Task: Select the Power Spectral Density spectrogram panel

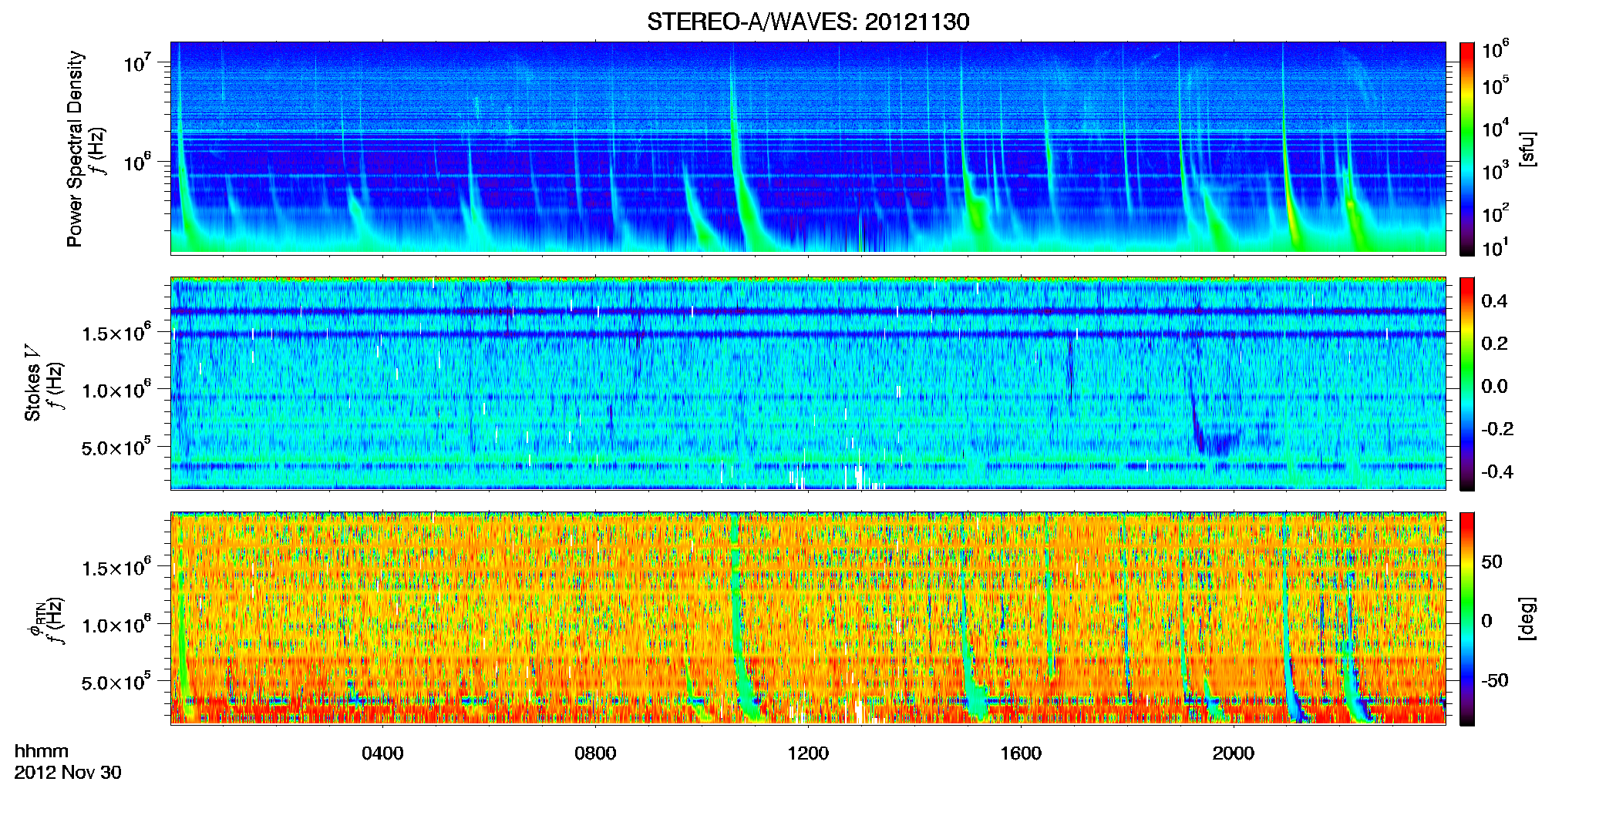Action: (x=808, y=147)
